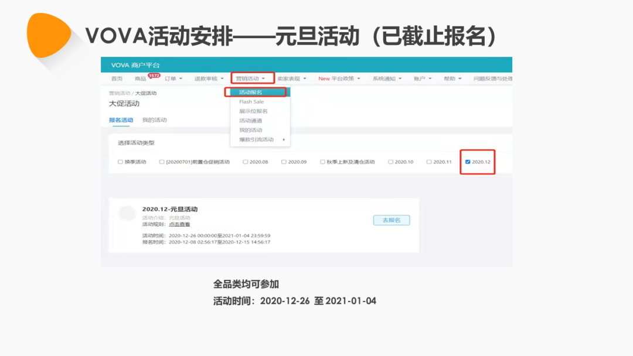Viewport: 633px width, 356px height.
Task: Switch to the 报名活动 tab
Action: [x=121, y=120]
